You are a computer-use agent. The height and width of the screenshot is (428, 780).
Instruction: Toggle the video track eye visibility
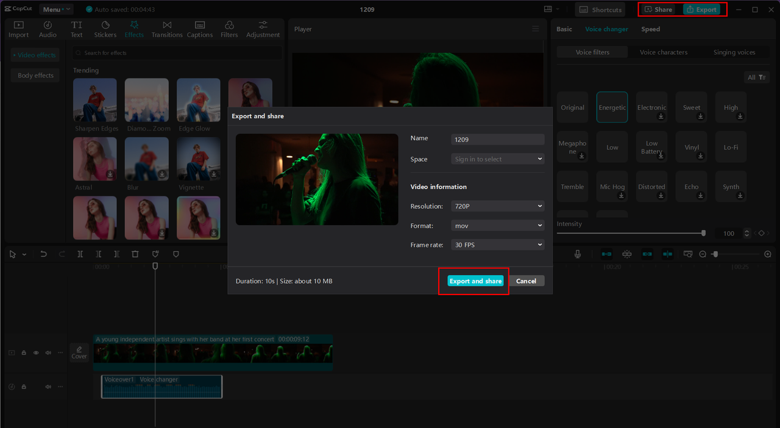[36, 353]
